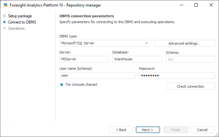Toggle the For Unicode charset checkbox
219x137 pixels.
[x=62, y=85]
